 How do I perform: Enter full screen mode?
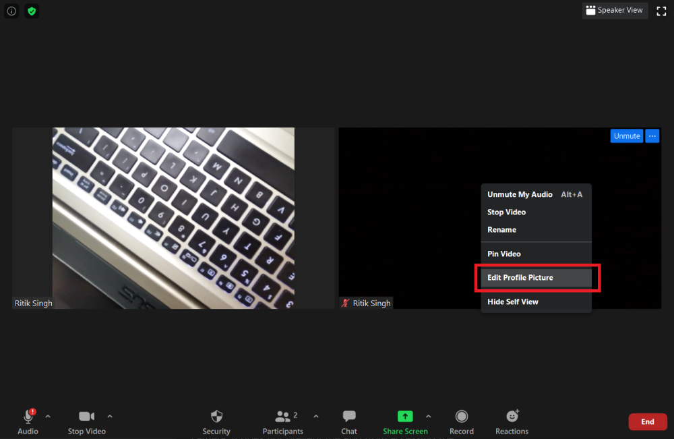tap(661, 11)
